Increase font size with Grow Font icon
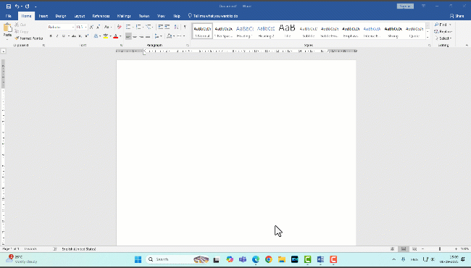The height and width of the screenshot is (268, 471). (x=91, y=27)
